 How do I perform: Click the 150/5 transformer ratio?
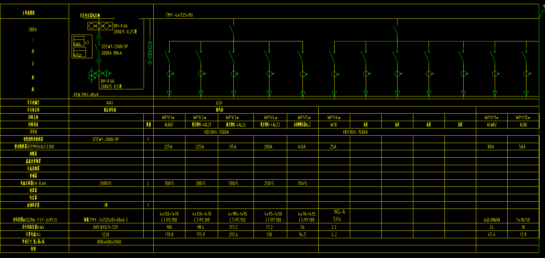pyautogui.click(x=302, y=183)
